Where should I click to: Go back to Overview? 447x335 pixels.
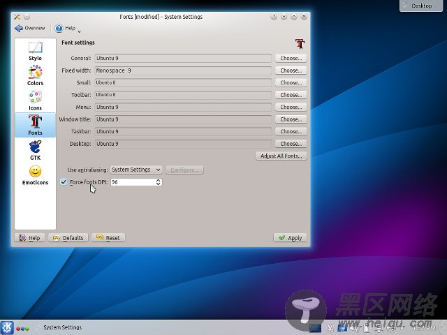click(x=30, y=28)
